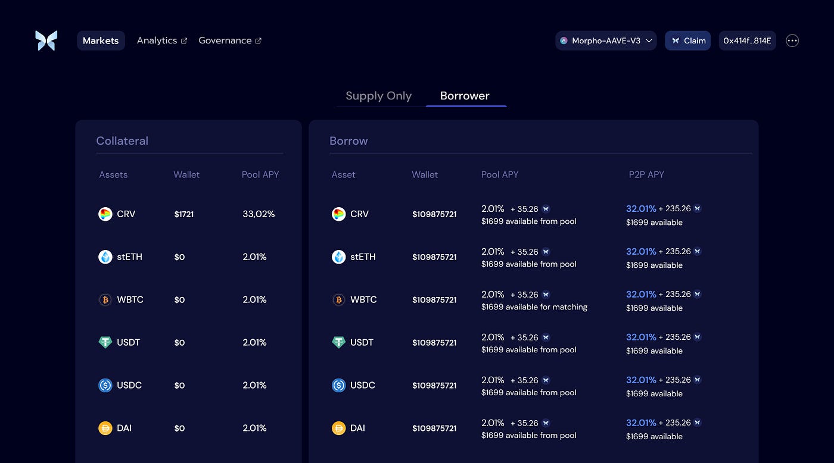Click the P2P APY column header

tap(646, 174)
